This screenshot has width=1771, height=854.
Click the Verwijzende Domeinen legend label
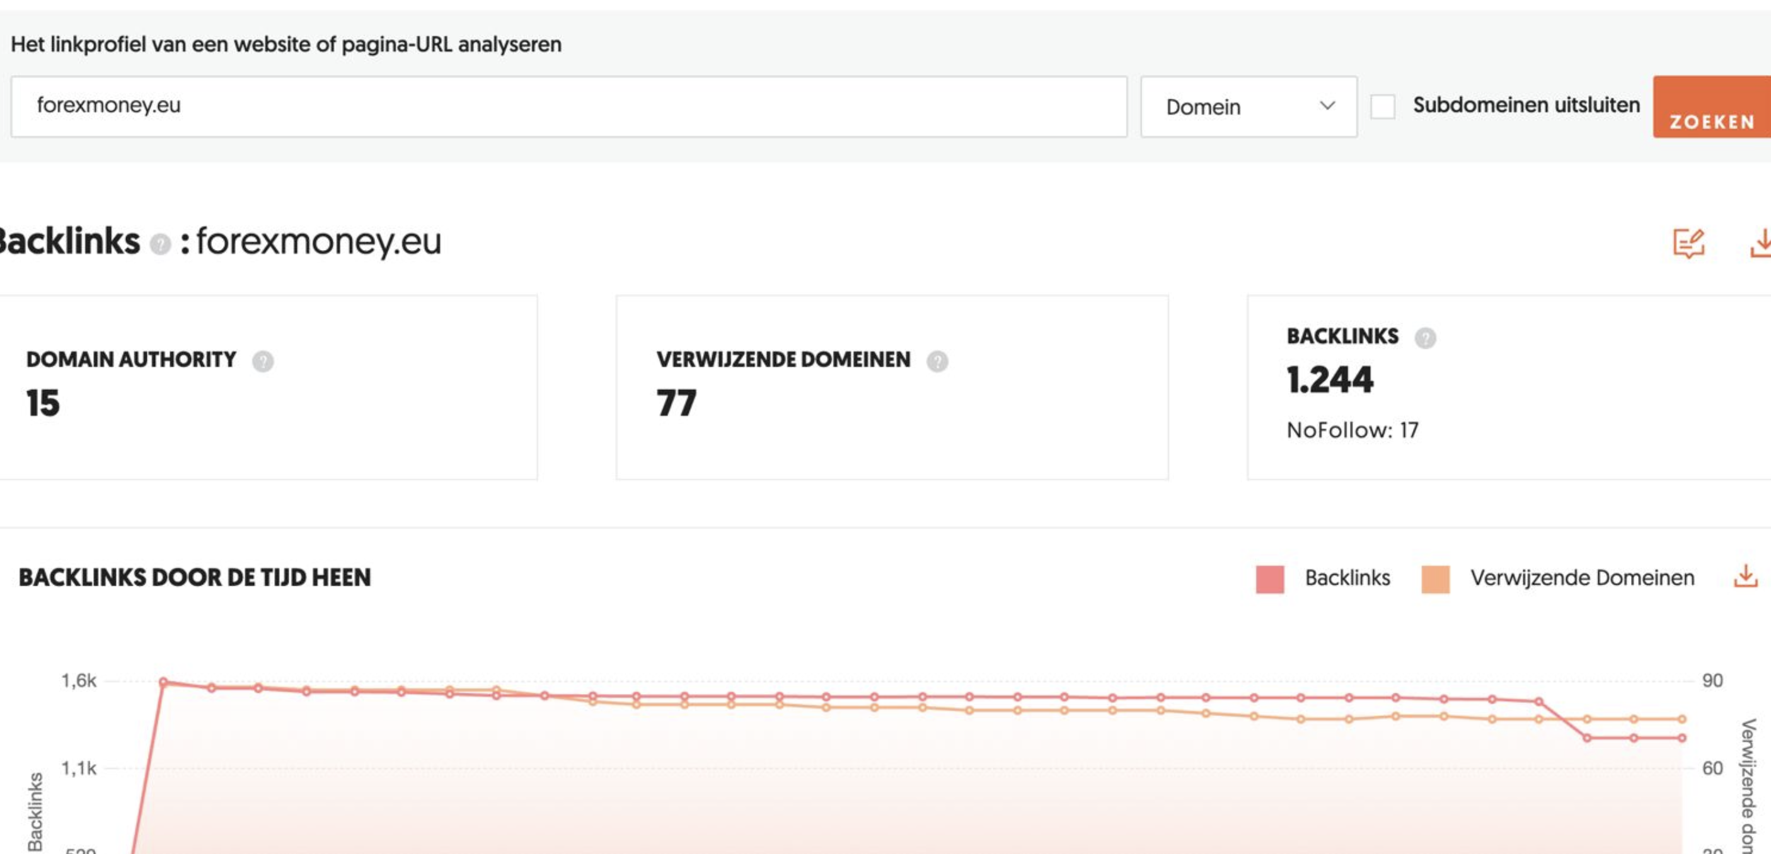pyautogui.click(x=1582, y=578)
